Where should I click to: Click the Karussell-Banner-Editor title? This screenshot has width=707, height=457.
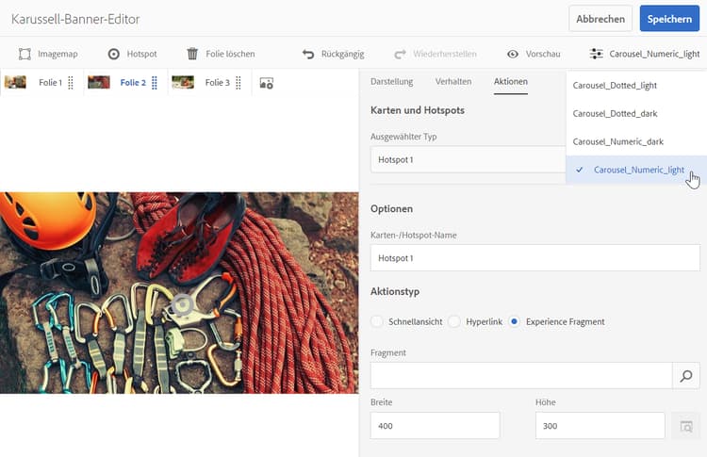[75, 19]
